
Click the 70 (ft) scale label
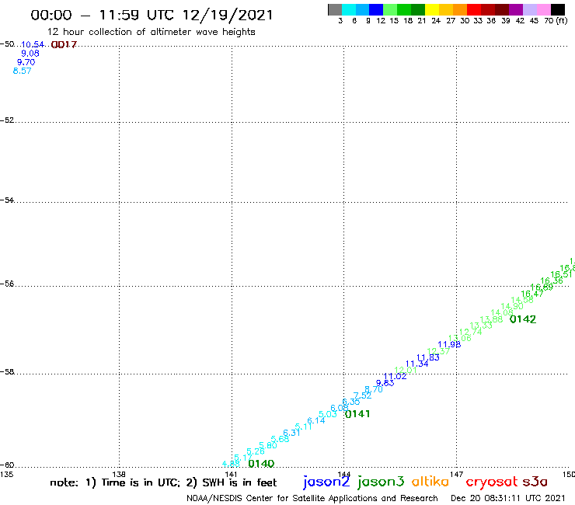coord(556,21)
